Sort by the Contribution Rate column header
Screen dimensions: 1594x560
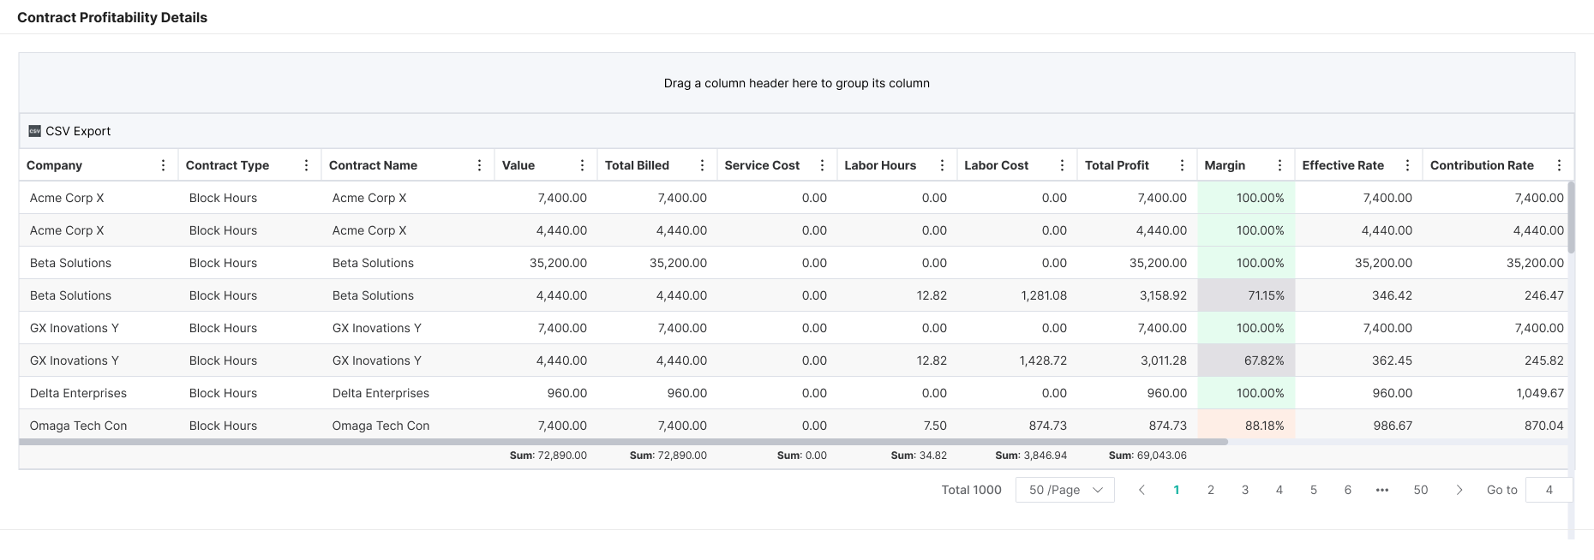(x=1482, y=165)
